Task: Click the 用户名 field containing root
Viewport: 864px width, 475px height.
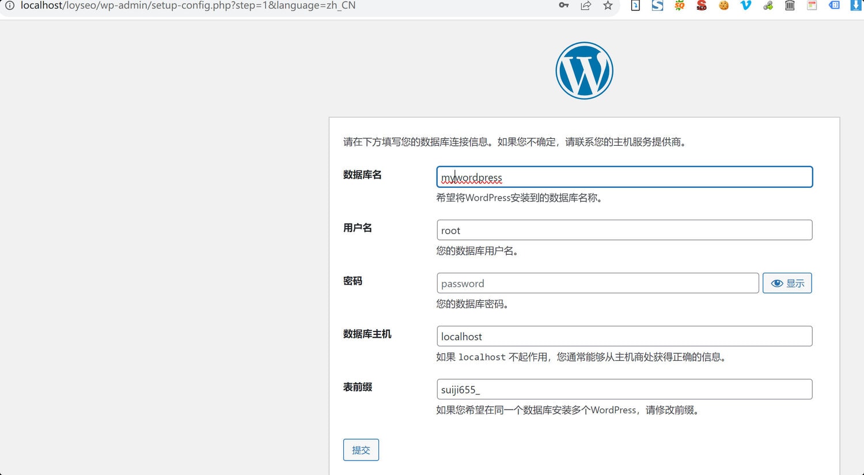Action: [624, 230]
